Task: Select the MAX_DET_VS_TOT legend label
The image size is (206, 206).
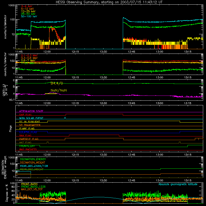Action: 32,189
